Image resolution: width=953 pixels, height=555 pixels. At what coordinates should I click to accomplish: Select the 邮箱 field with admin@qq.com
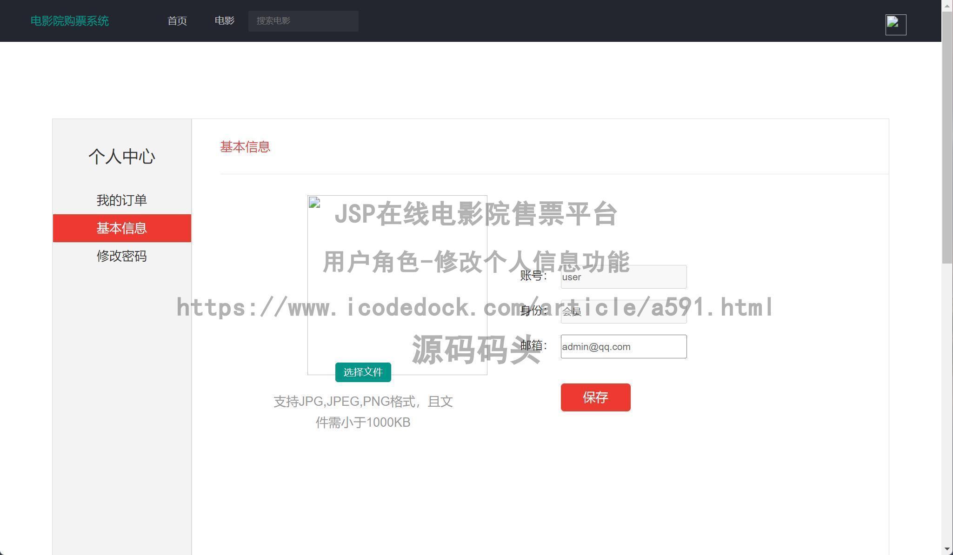click(623, 346)
